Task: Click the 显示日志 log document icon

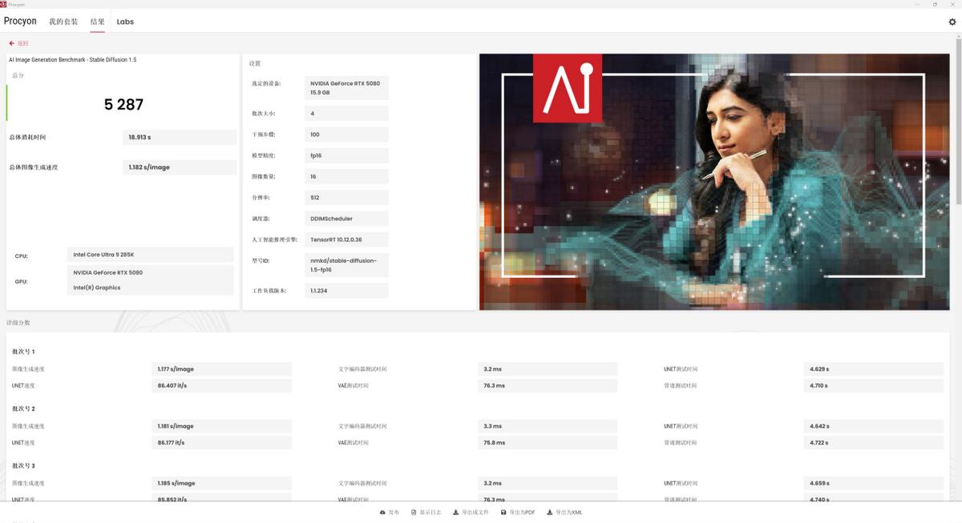Action: 414,513
